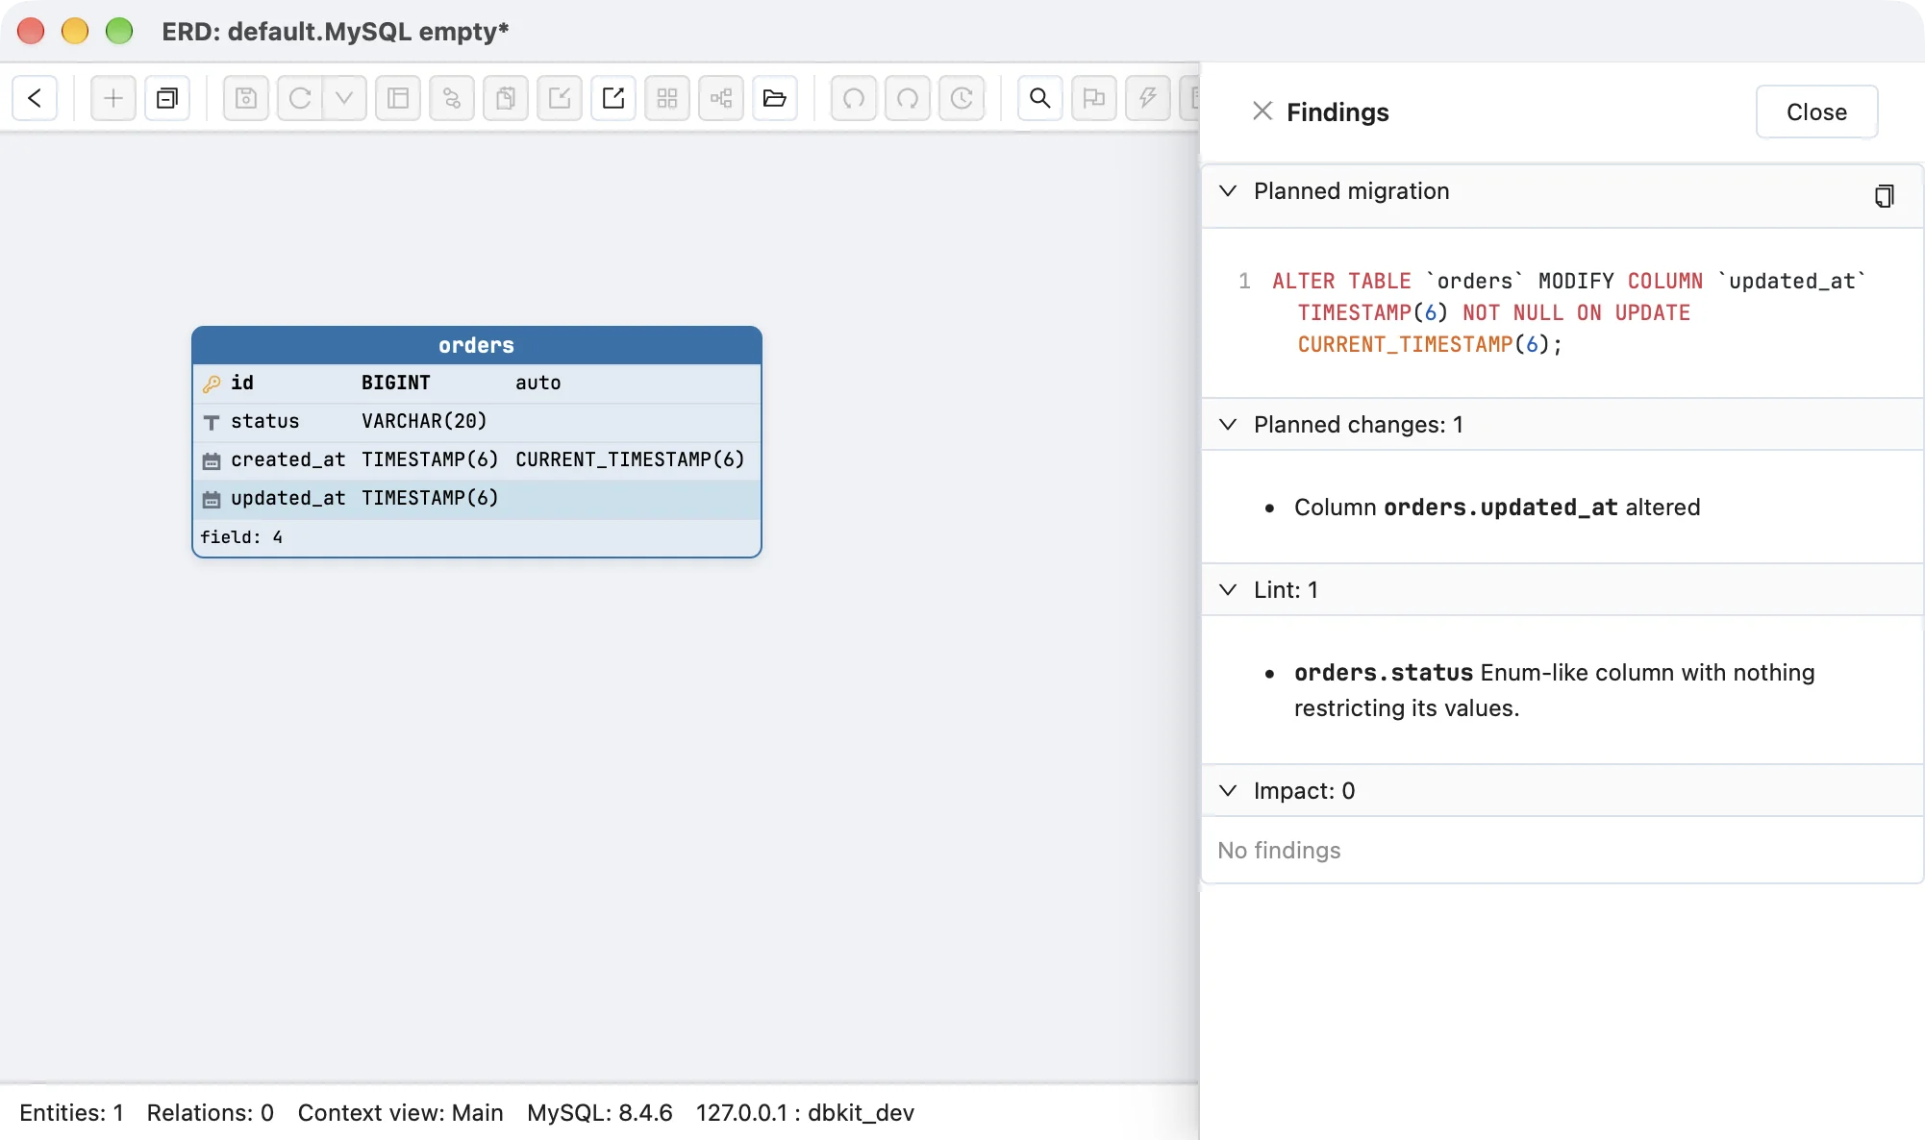The image size is (1925, 1140).
Task: Click the Entities: 1 status entry
Action: pos(71,1112)
